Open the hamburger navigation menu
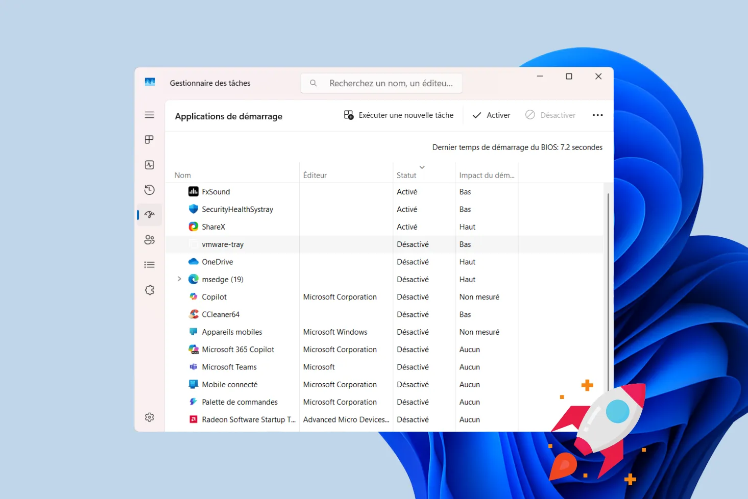The image size is (748, 499). [149, 115]
